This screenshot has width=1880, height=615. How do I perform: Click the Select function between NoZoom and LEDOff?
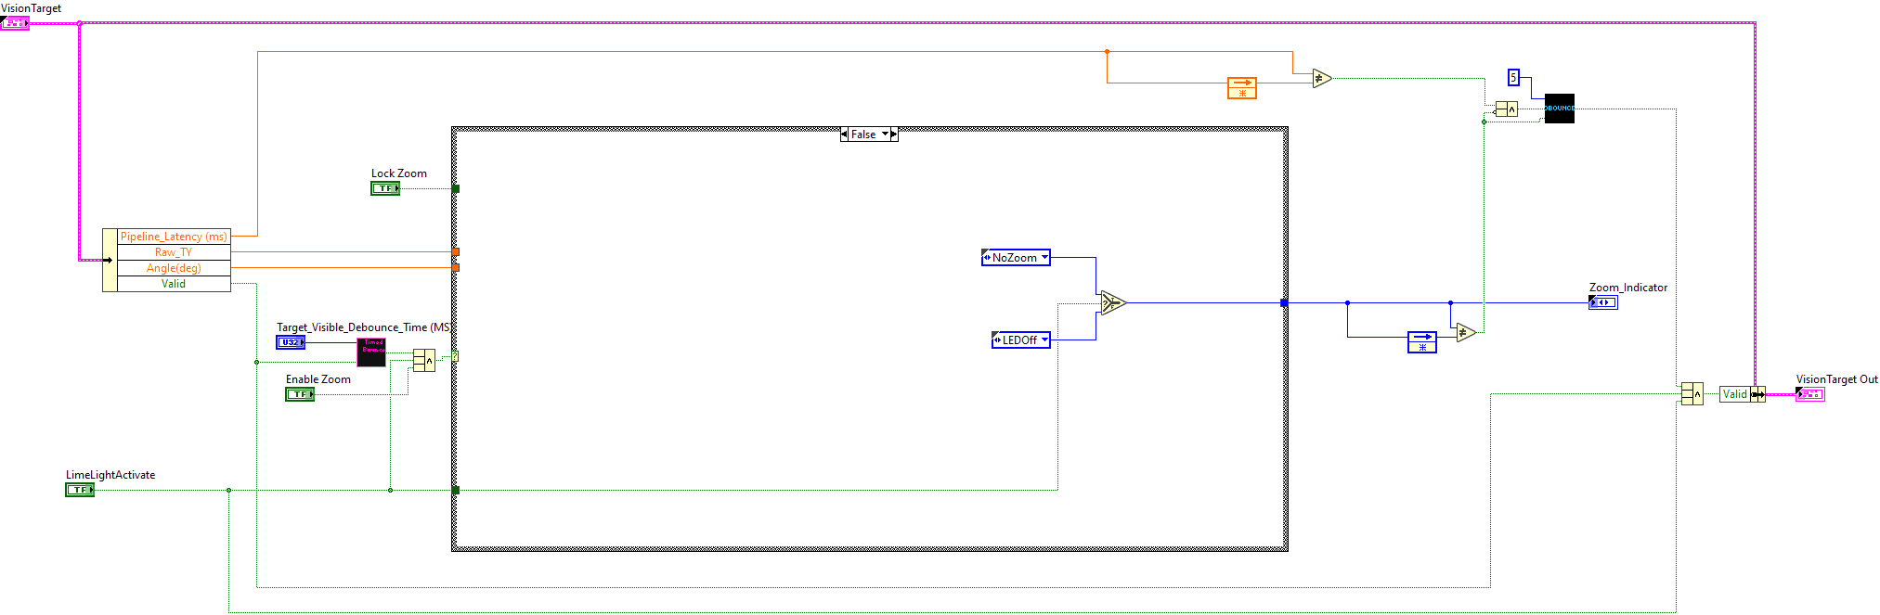point(1111,303)
